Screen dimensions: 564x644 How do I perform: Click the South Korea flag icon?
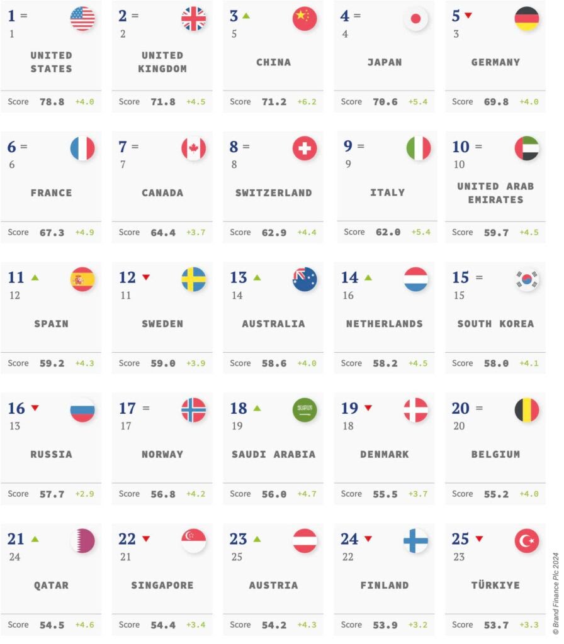click(526, 279)
